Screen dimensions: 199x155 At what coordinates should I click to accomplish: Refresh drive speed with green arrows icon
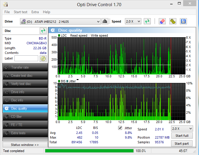tap(147, 21)
